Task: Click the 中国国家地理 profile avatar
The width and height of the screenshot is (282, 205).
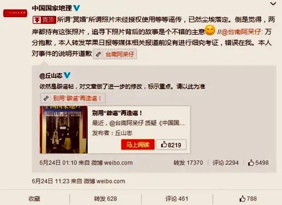Action: coord(15,13)
